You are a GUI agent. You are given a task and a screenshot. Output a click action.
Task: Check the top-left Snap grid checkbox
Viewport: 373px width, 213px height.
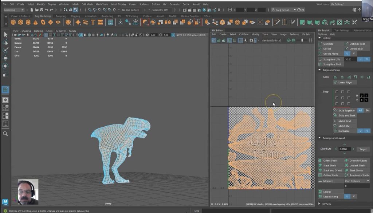pos(337,92)
